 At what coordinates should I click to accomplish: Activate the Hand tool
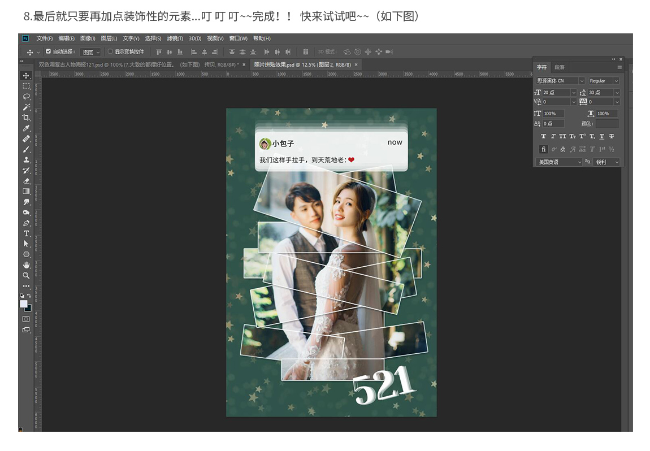[26, 264]
